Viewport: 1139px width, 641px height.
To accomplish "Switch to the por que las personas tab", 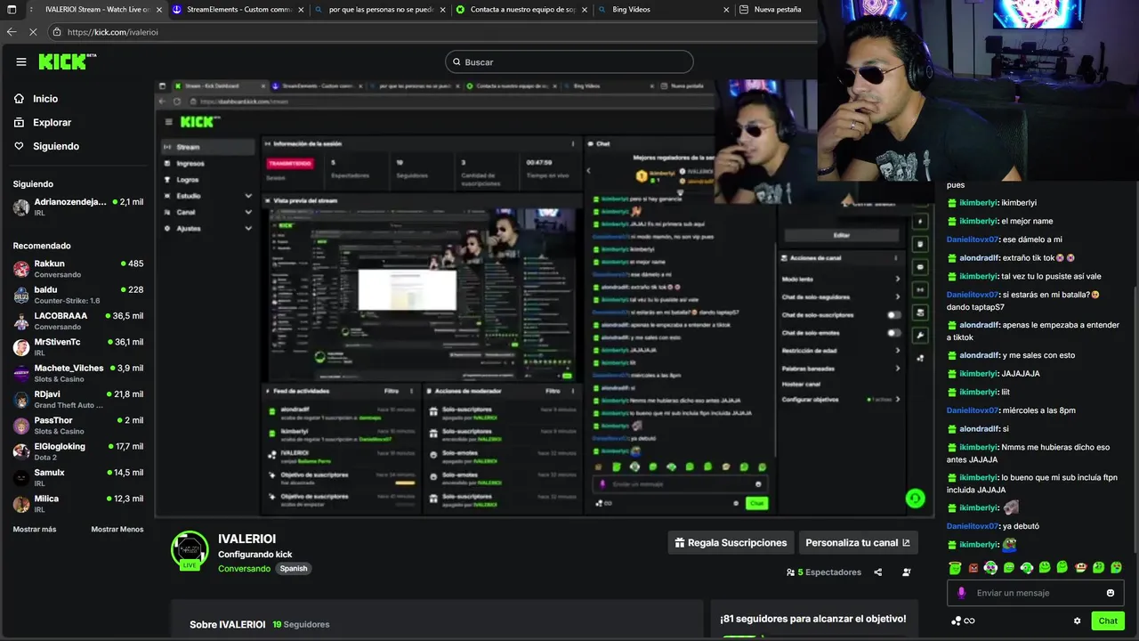I will (x=379, y=10).
